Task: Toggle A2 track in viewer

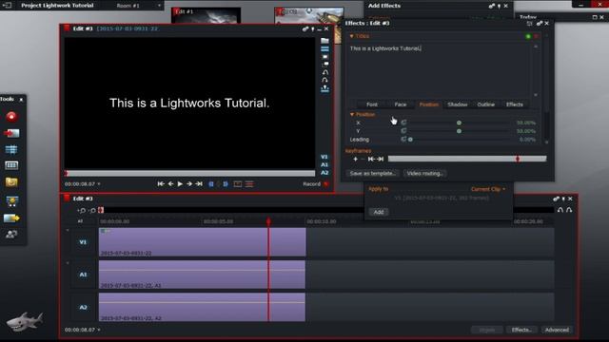Action: pos(324,173)
